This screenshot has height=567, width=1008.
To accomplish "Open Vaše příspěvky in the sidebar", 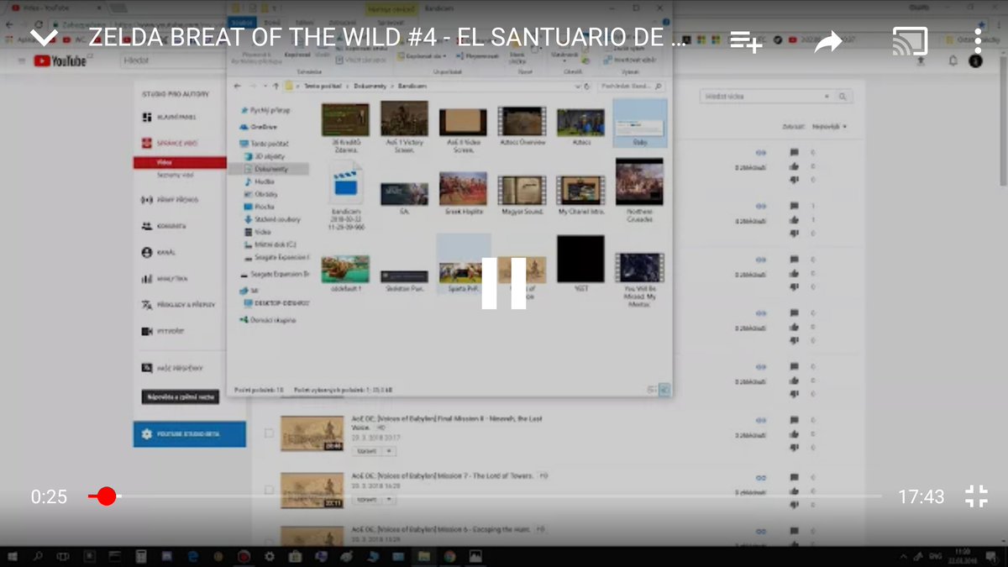I will (172, 368).
